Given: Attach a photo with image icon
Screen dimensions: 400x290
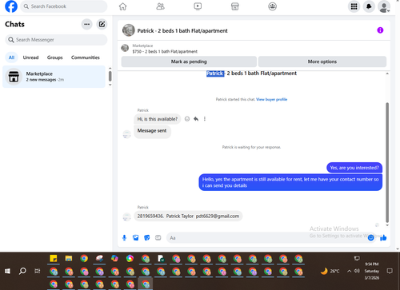Looking at the screenshot, I should point(135,237).
